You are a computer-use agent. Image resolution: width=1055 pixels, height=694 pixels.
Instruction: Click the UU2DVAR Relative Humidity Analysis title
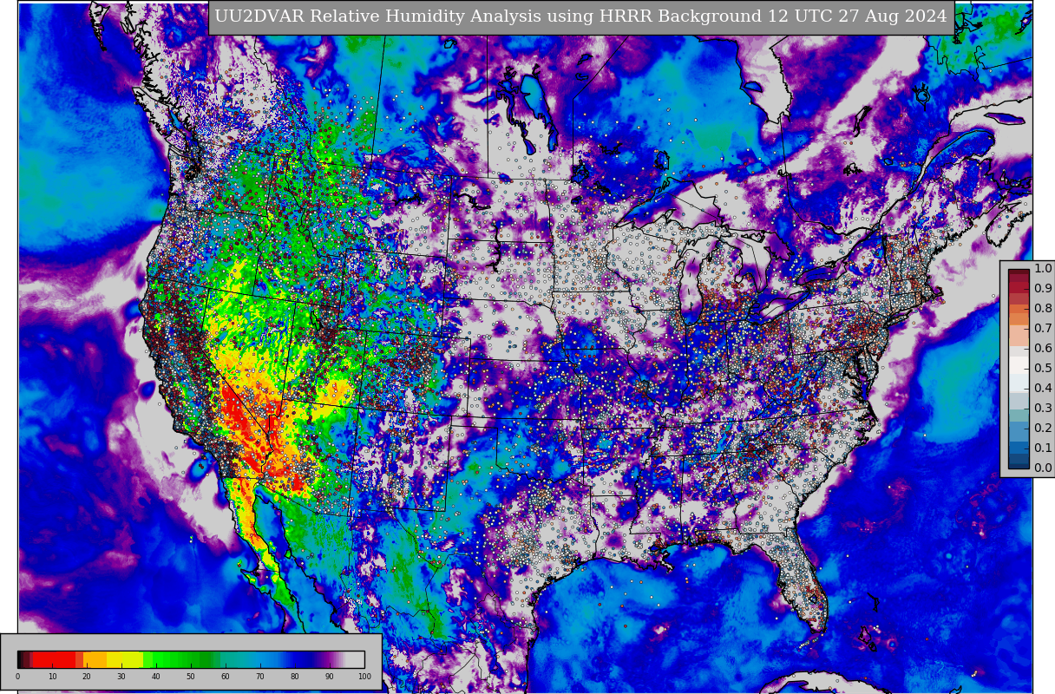tap(581, 16)
